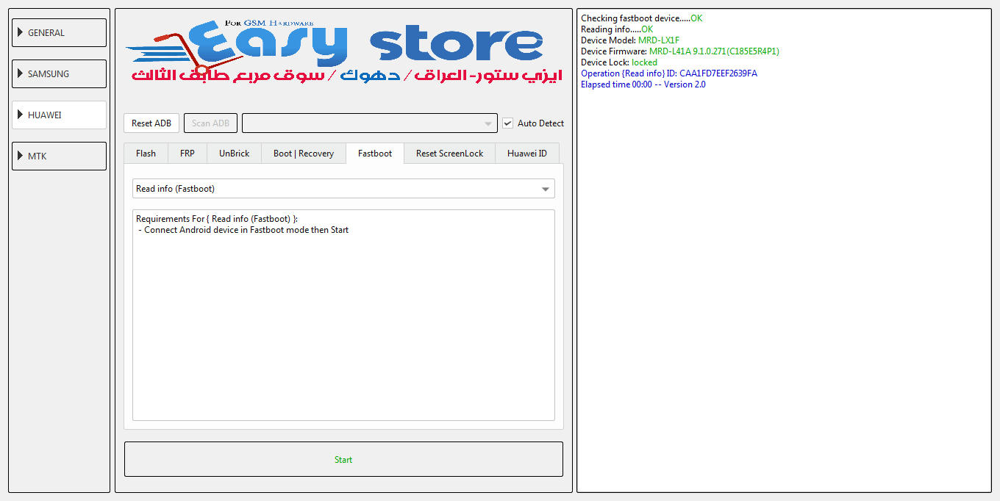Click the 'Connect Android device in Fastboot mode' line
Screen dimensions: 1000x501
pos(243,230)
